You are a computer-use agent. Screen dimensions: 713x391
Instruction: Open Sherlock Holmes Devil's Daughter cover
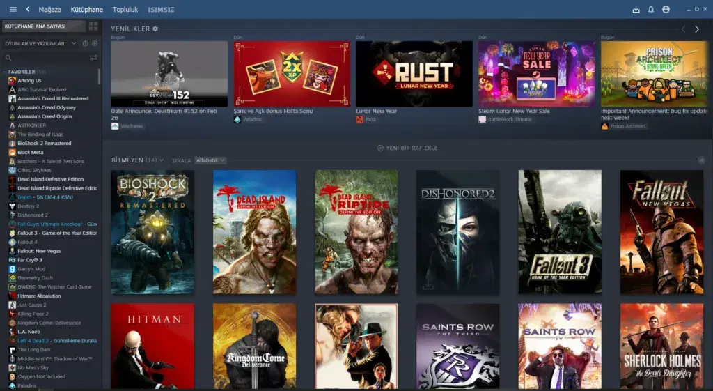(661, 346)
